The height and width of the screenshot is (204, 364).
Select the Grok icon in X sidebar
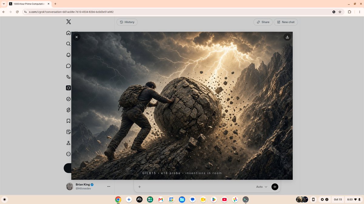(x=69, y=88)
